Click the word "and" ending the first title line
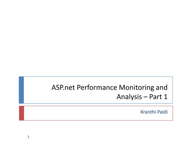Screen dimensions: 192x144 (162, 88)
